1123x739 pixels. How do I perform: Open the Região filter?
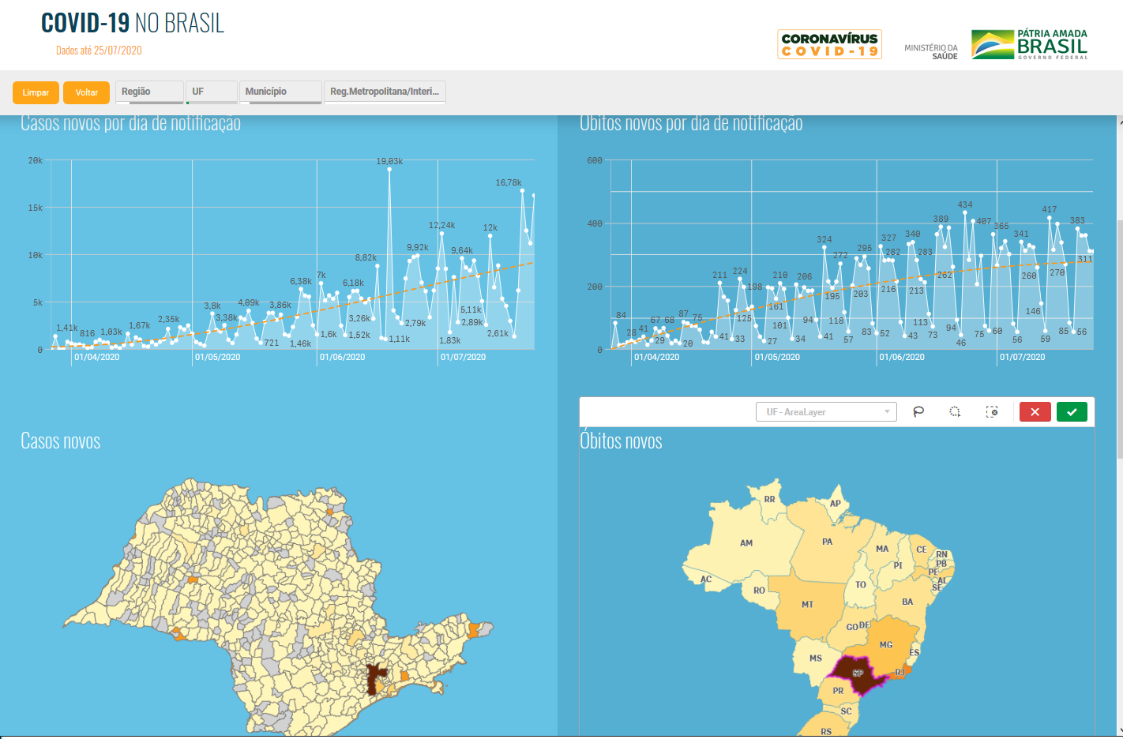pos(149,92)
